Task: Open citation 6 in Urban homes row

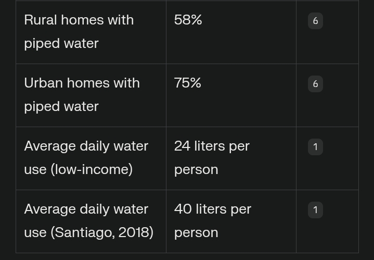Action: 315,84
